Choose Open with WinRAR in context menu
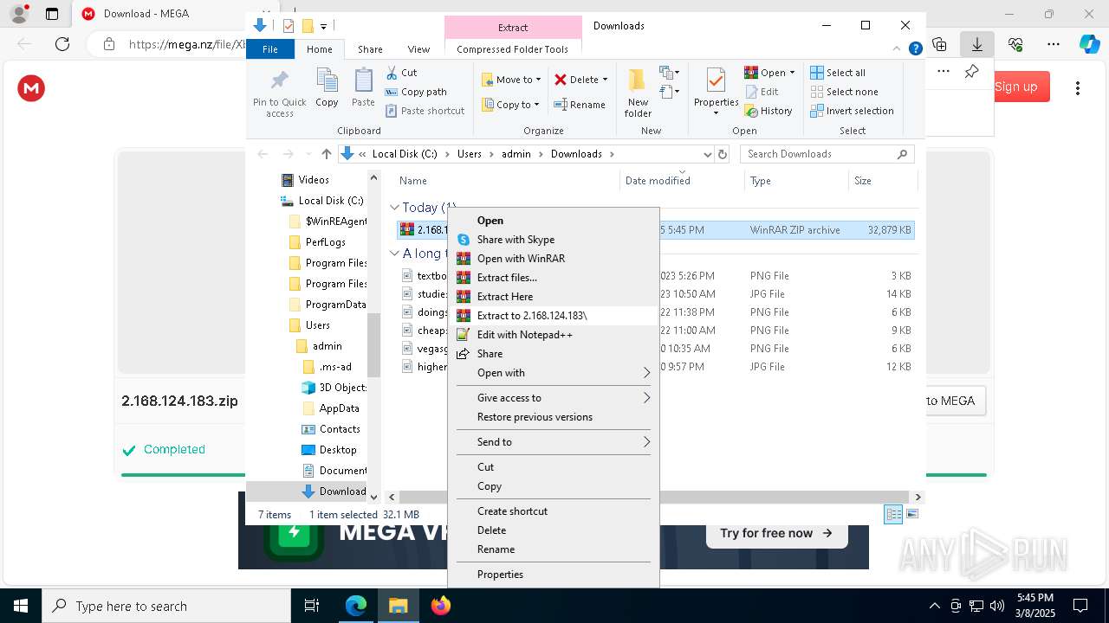 coord(553,259)
